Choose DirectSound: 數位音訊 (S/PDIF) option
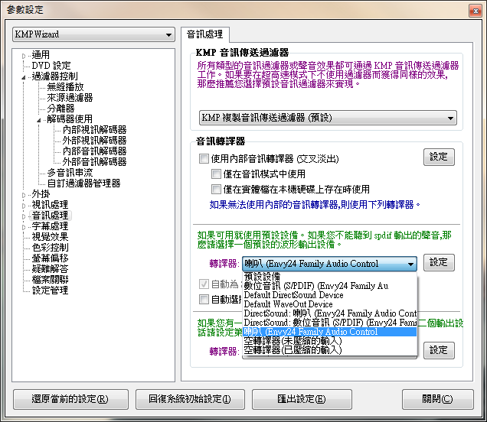Screen dimensions: 487x422 (329, 323)
